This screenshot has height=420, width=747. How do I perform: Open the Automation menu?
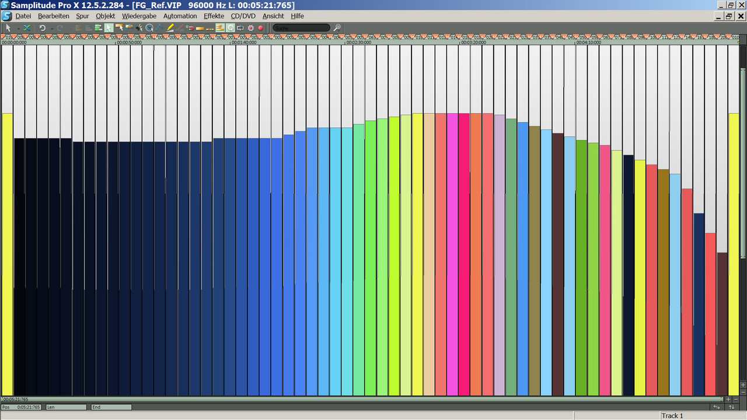coord(180,16)
